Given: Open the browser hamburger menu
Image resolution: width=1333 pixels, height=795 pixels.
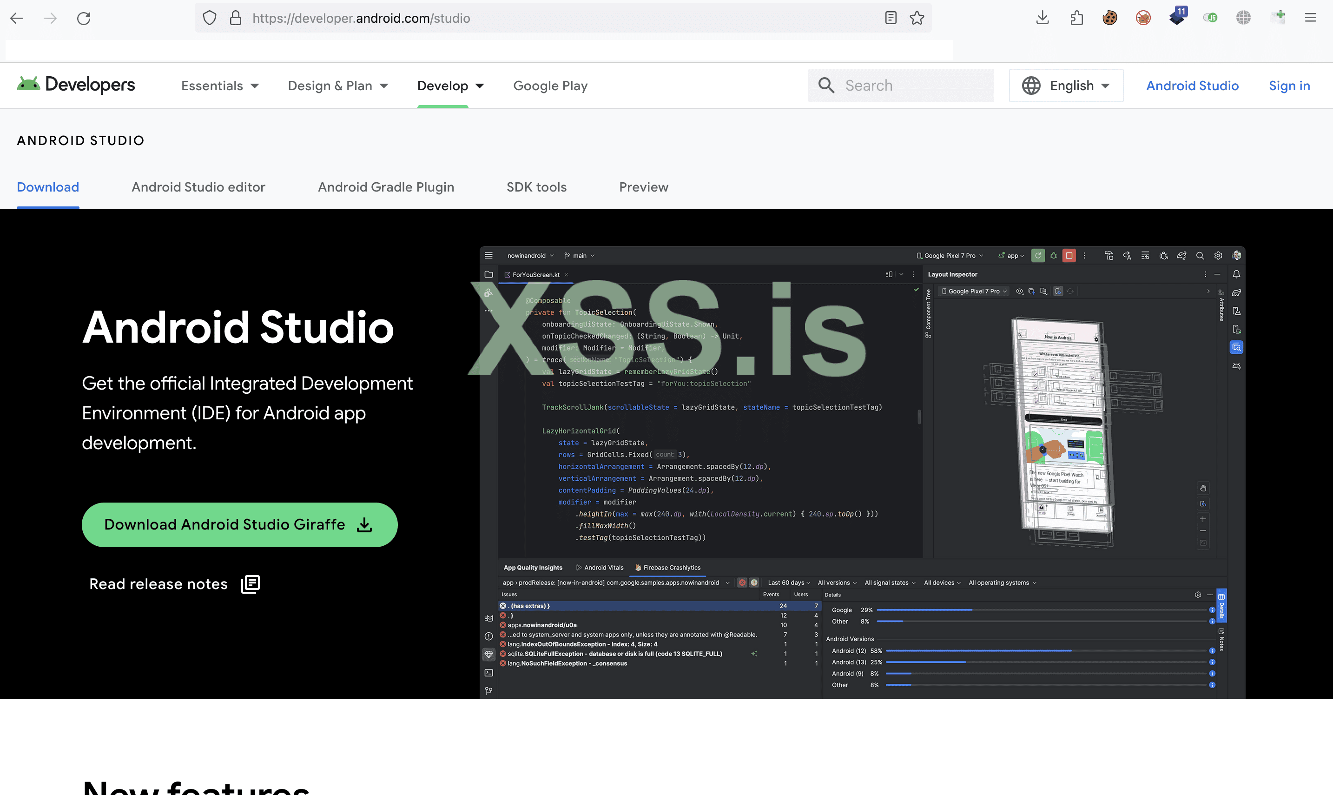Looking at the screenshot, I should pyautogui.click(x=1311, y=18).
